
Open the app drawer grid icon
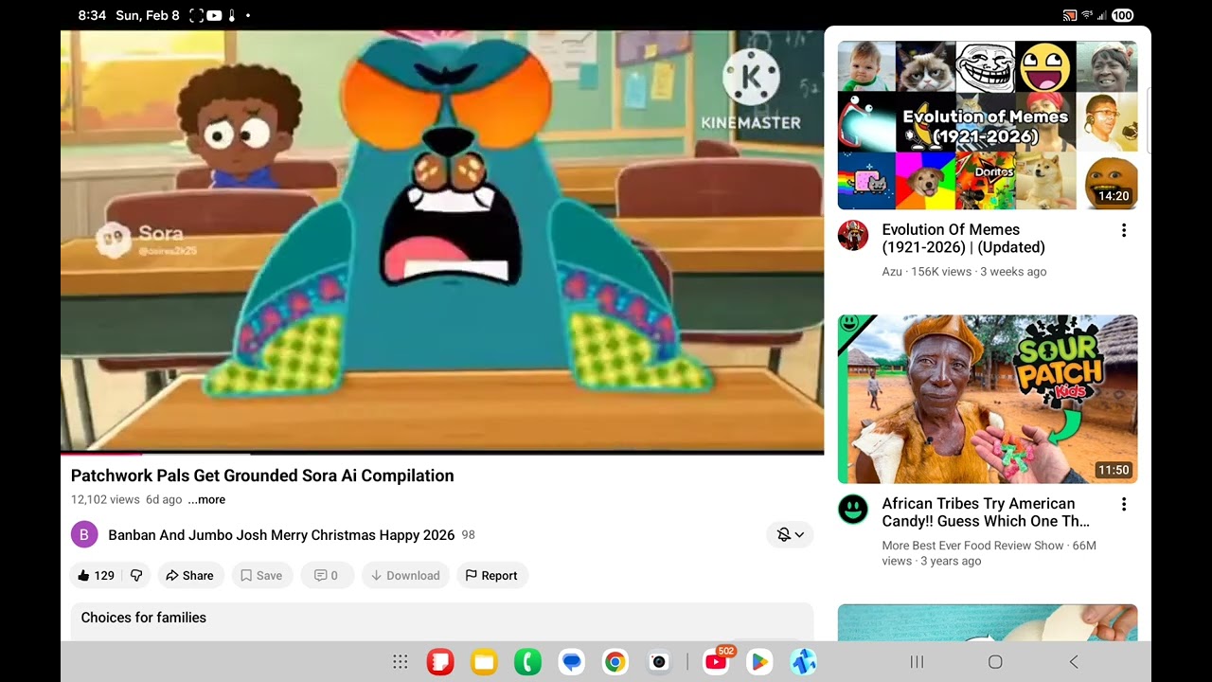click(x=401, y=662)
